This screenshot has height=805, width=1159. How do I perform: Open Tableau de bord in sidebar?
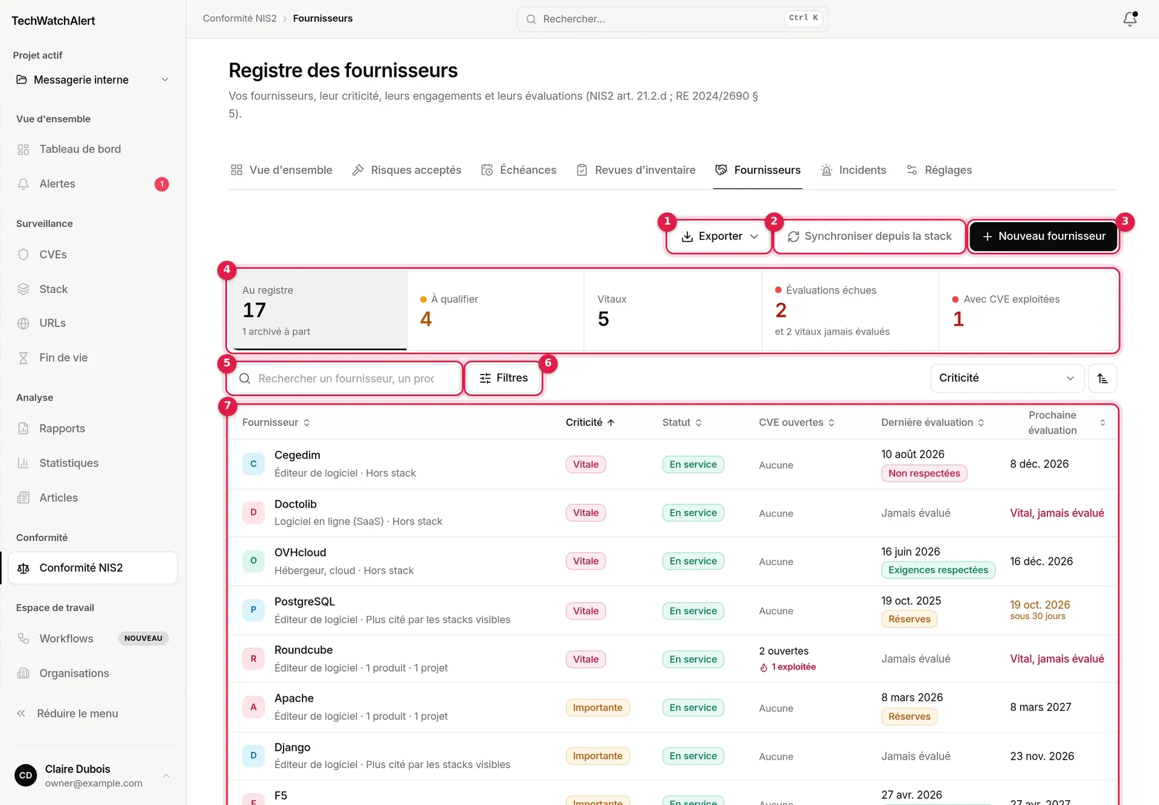point(92,149)
